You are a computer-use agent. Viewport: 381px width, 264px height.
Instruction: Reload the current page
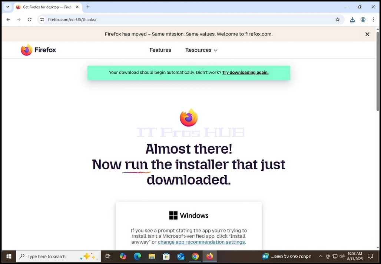click(x=29, y=20)
